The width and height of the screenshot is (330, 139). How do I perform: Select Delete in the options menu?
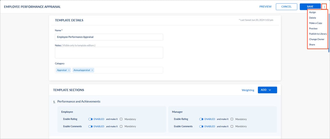[312, 18]
